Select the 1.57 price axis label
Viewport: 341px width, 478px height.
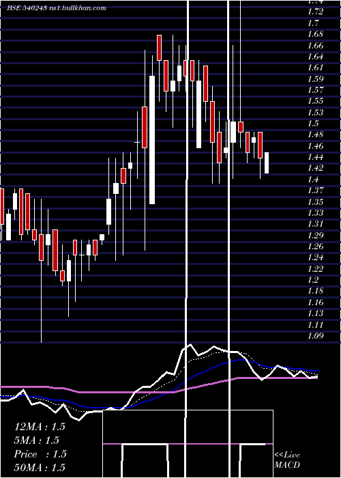coord(315,90)
